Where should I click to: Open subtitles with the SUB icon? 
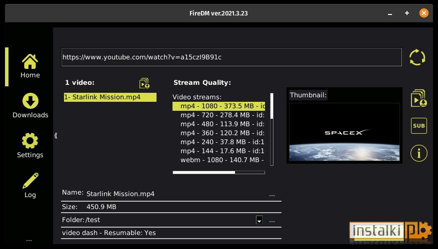(x=418, y=126)
